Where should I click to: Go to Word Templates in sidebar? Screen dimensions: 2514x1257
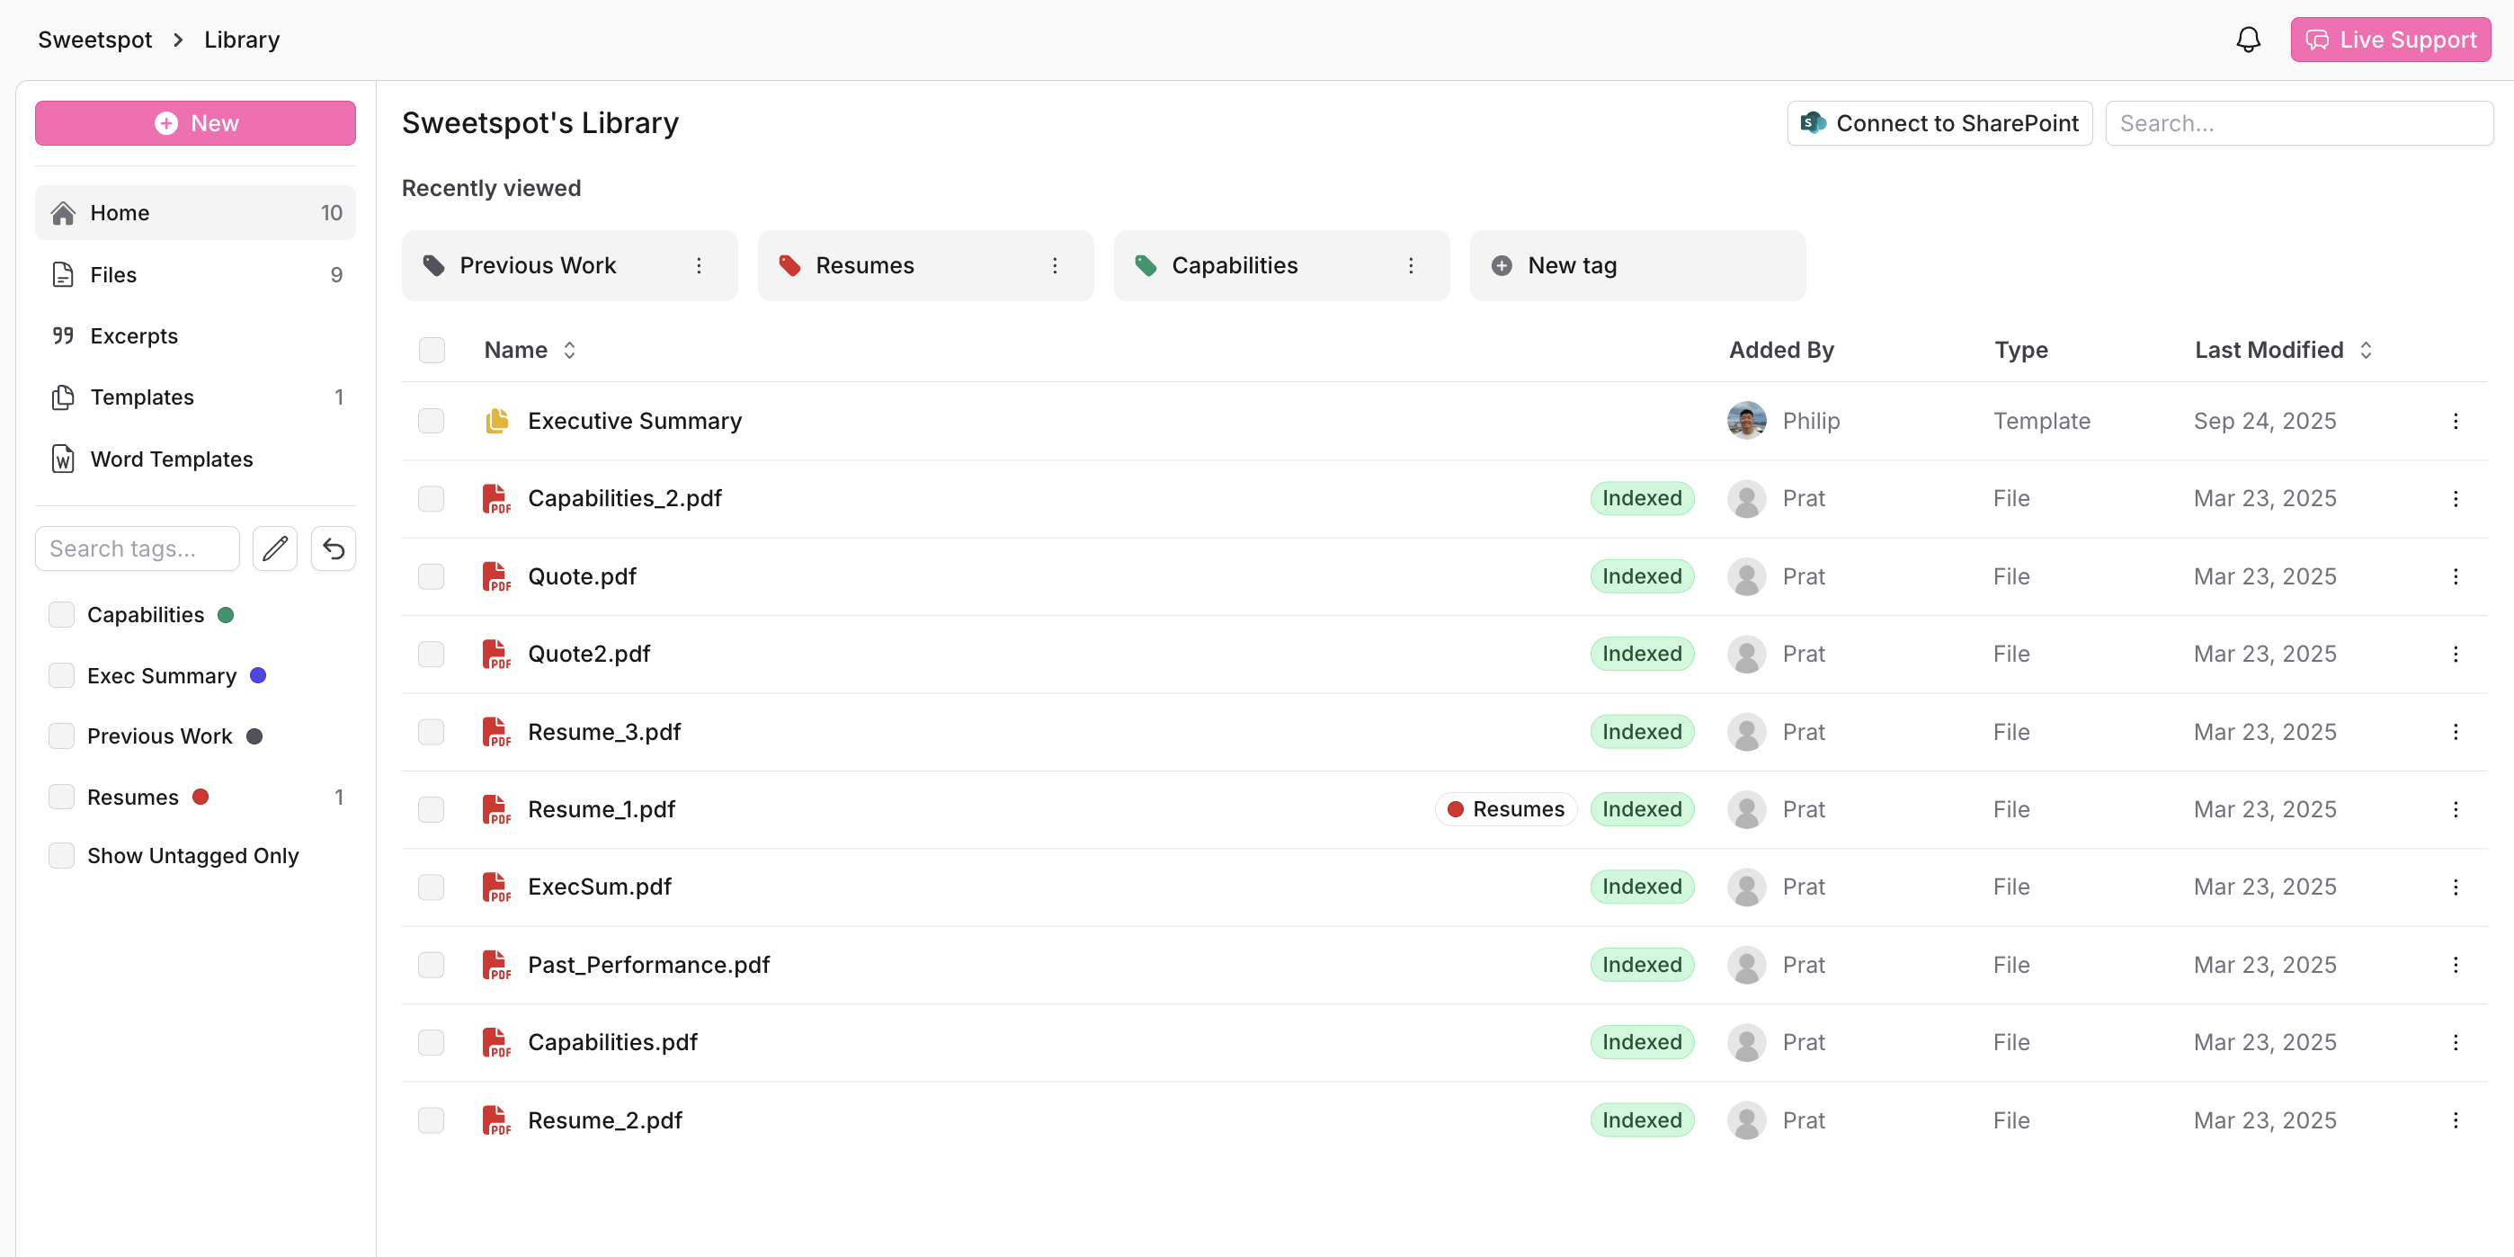coord(171,459)
